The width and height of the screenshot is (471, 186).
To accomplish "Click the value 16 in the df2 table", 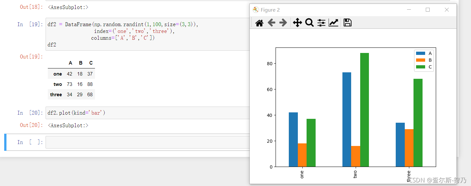I will 80,84.
